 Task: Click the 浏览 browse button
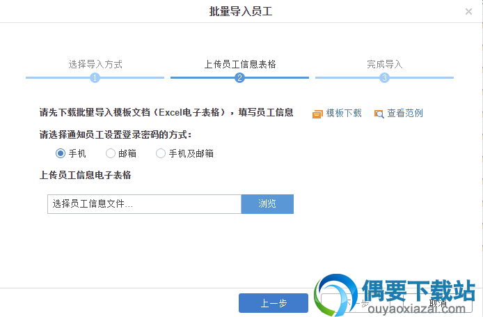pos(267,204)
